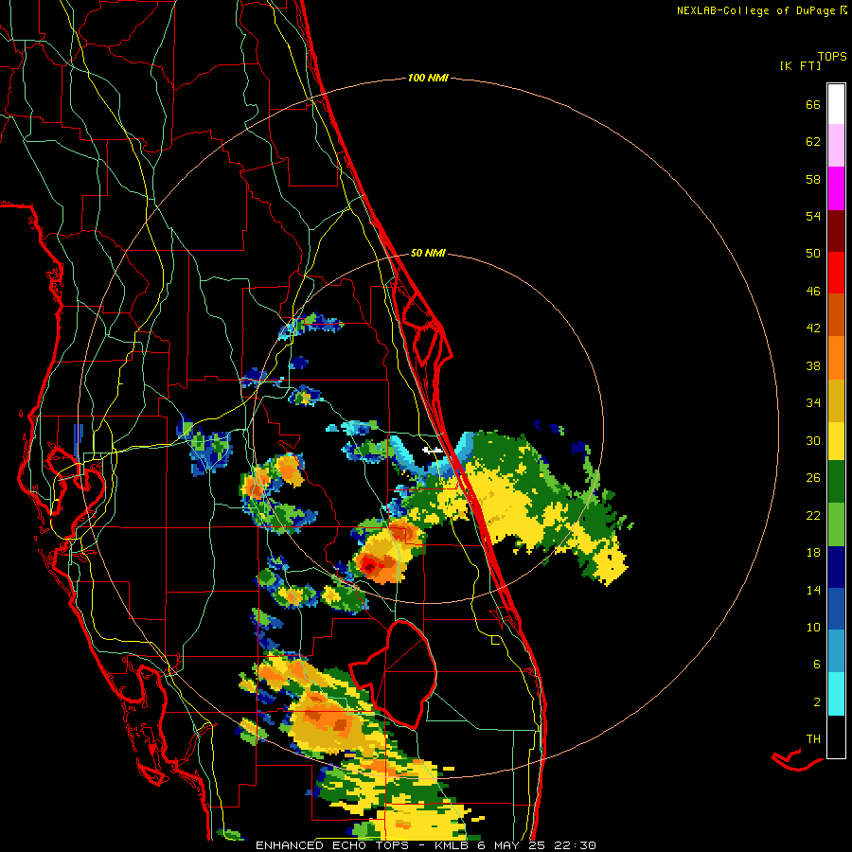Click the TOPS legend title

pyautogui.click(x=832, y=56)
